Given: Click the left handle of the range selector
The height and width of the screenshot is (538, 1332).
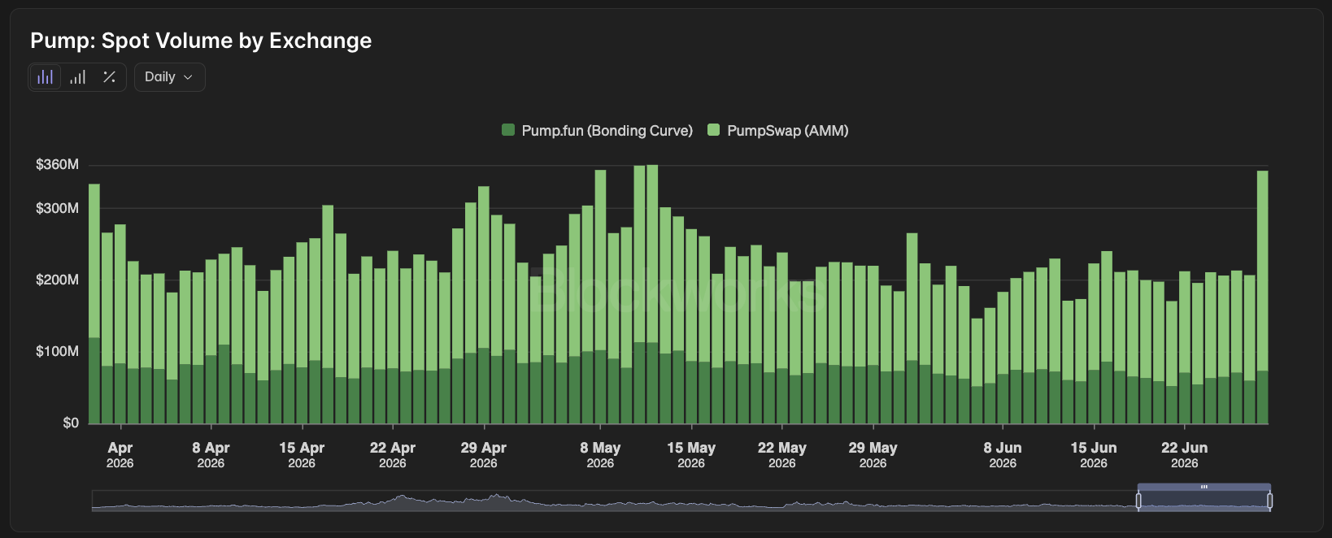Looking at the screenshot, I should 1138,501.
